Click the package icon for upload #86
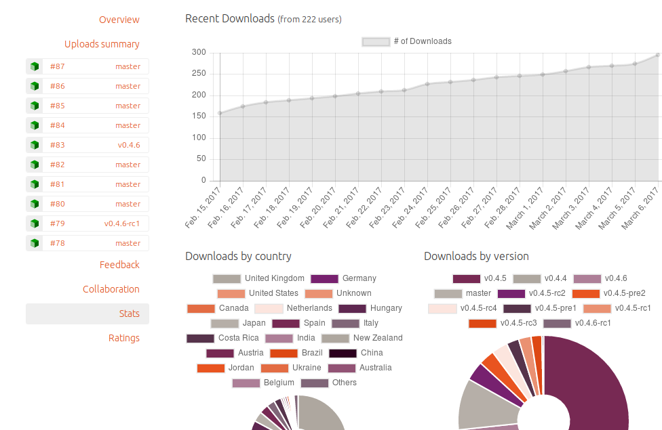 (x=35, y=86)
